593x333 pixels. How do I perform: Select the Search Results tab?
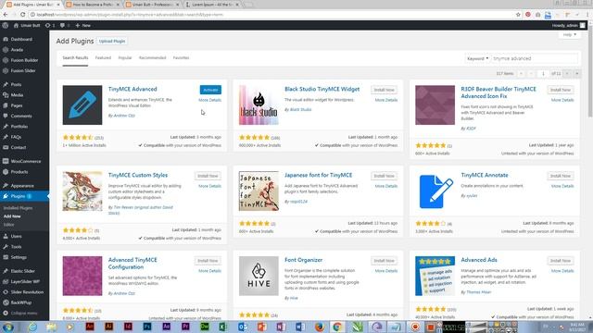click(x=75, y=57)
